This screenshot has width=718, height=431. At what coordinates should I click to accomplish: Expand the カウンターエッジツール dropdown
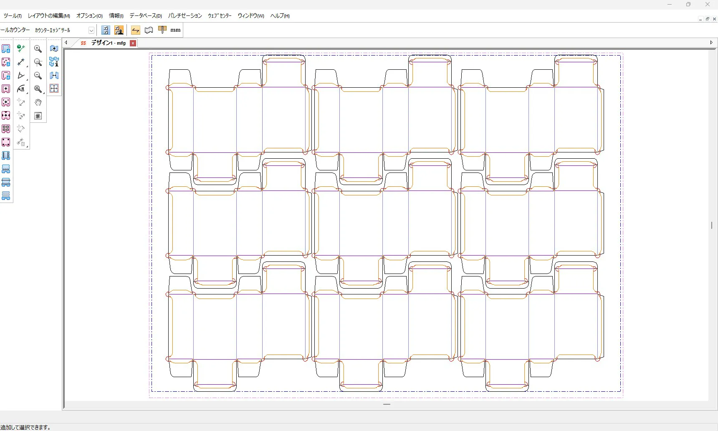(91, 30)
